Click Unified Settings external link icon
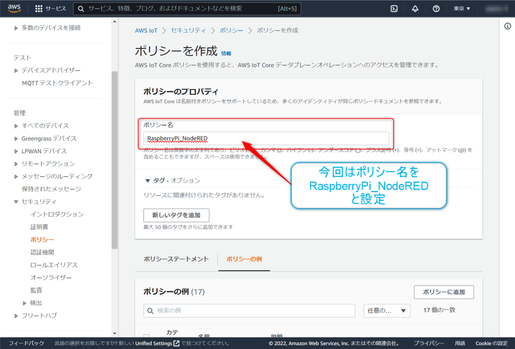This screenshot has height=349, width=515. 176,343
